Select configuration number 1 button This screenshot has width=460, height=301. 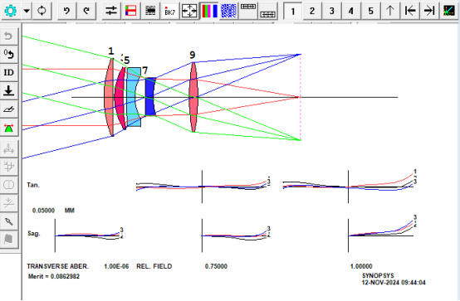tap(293, 11)
